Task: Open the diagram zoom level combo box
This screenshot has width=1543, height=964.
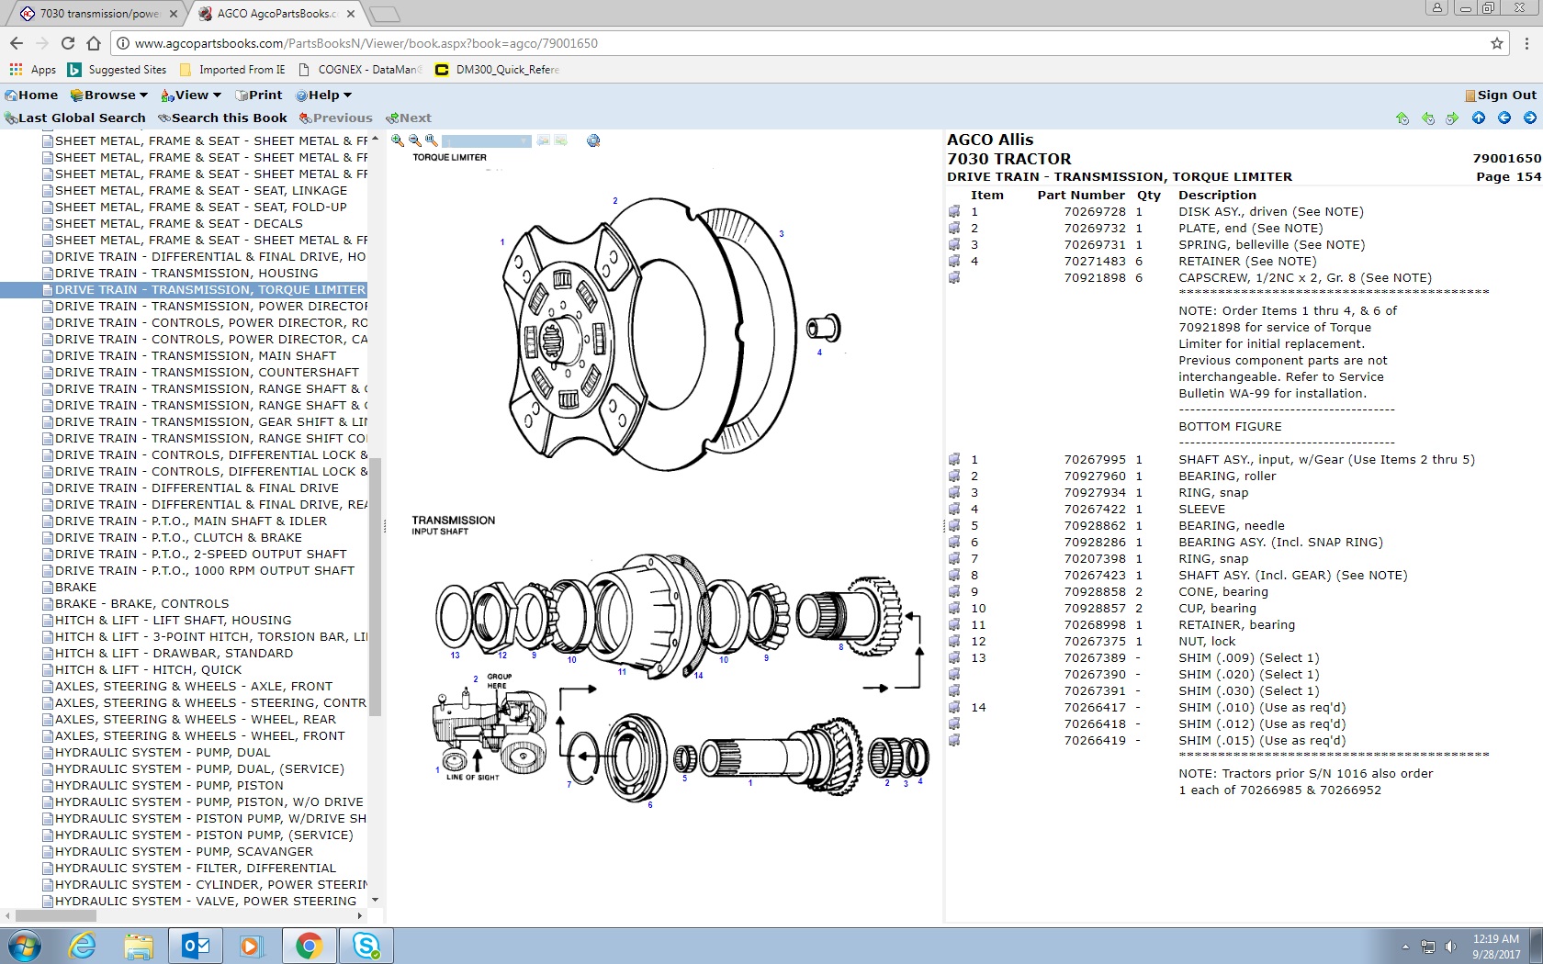Action: point(487,140)
